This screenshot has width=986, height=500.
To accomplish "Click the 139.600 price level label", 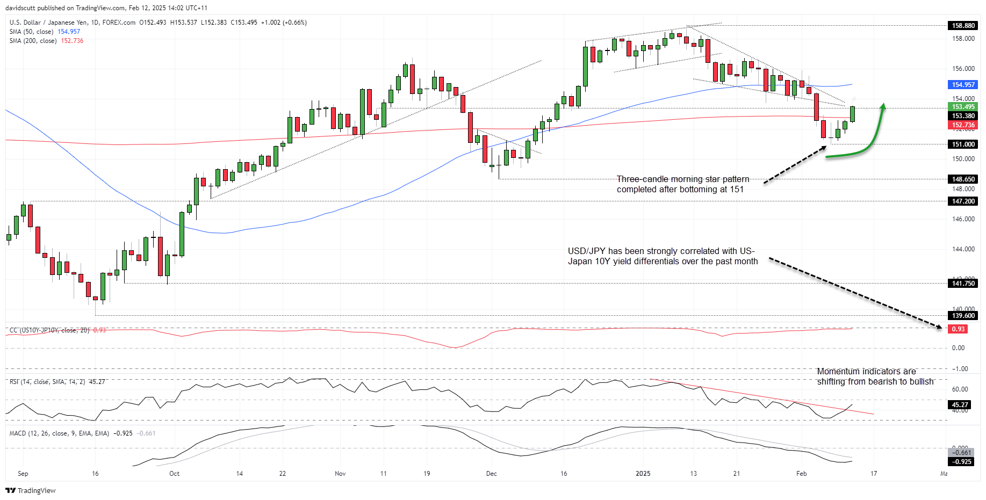I will point(963,315).
